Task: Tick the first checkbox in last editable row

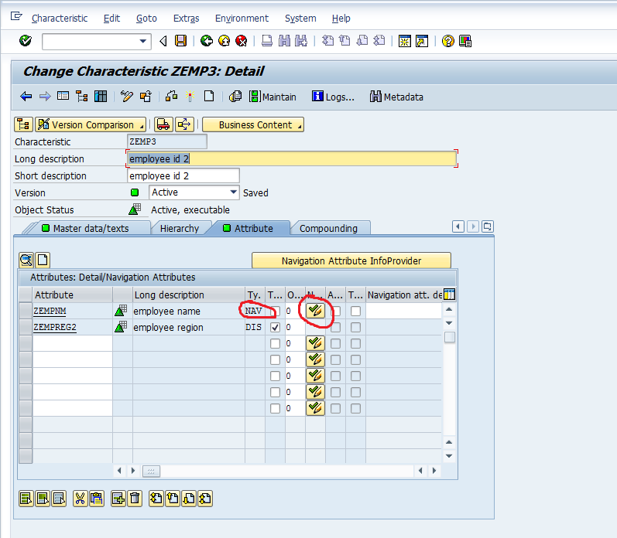Action: [275, 408]
